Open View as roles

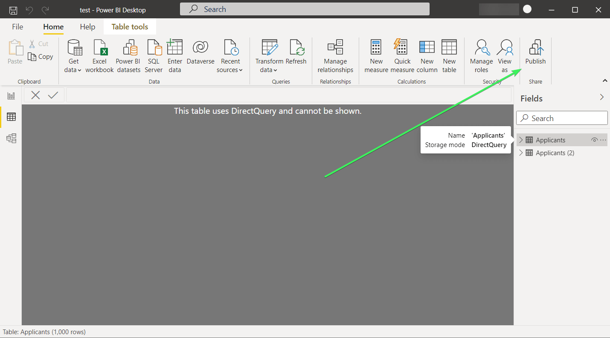tap(505, 57)
